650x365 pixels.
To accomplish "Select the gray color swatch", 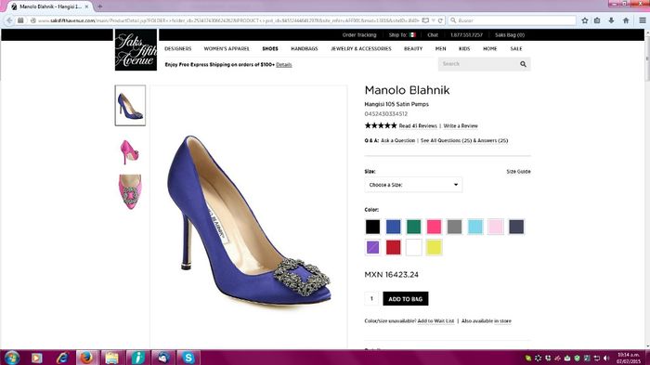I will click(x=455, y=227).
